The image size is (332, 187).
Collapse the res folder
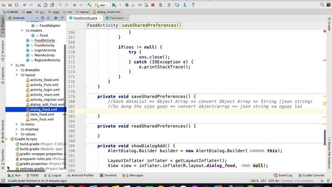[x=11, y=65]
